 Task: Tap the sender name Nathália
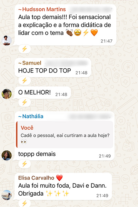tap(31, 116)
